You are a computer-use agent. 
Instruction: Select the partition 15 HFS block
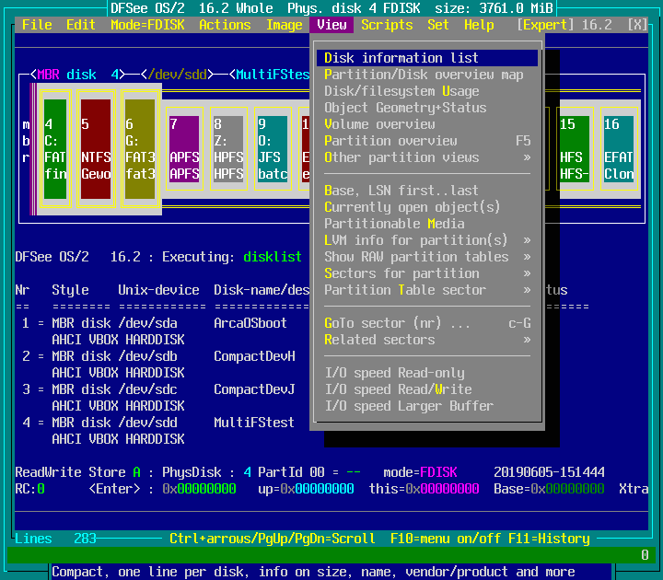coord(575,148)
